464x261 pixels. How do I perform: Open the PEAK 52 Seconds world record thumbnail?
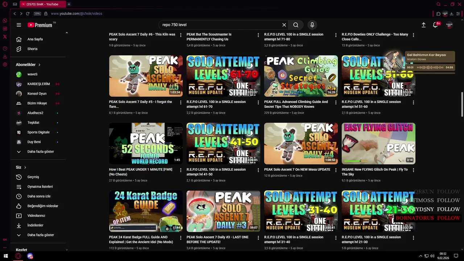point(146,144)
